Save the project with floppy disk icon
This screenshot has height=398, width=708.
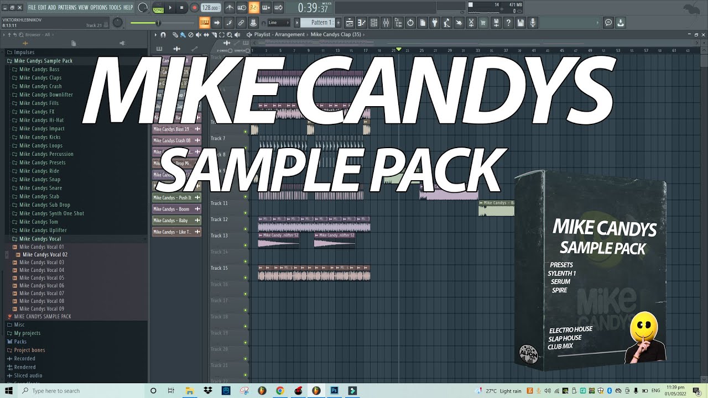[520, 23]
